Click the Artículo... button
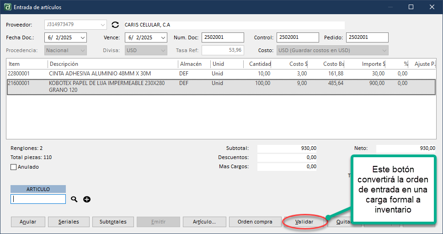Screen dimensions: 443x234 tap(204, 222)
